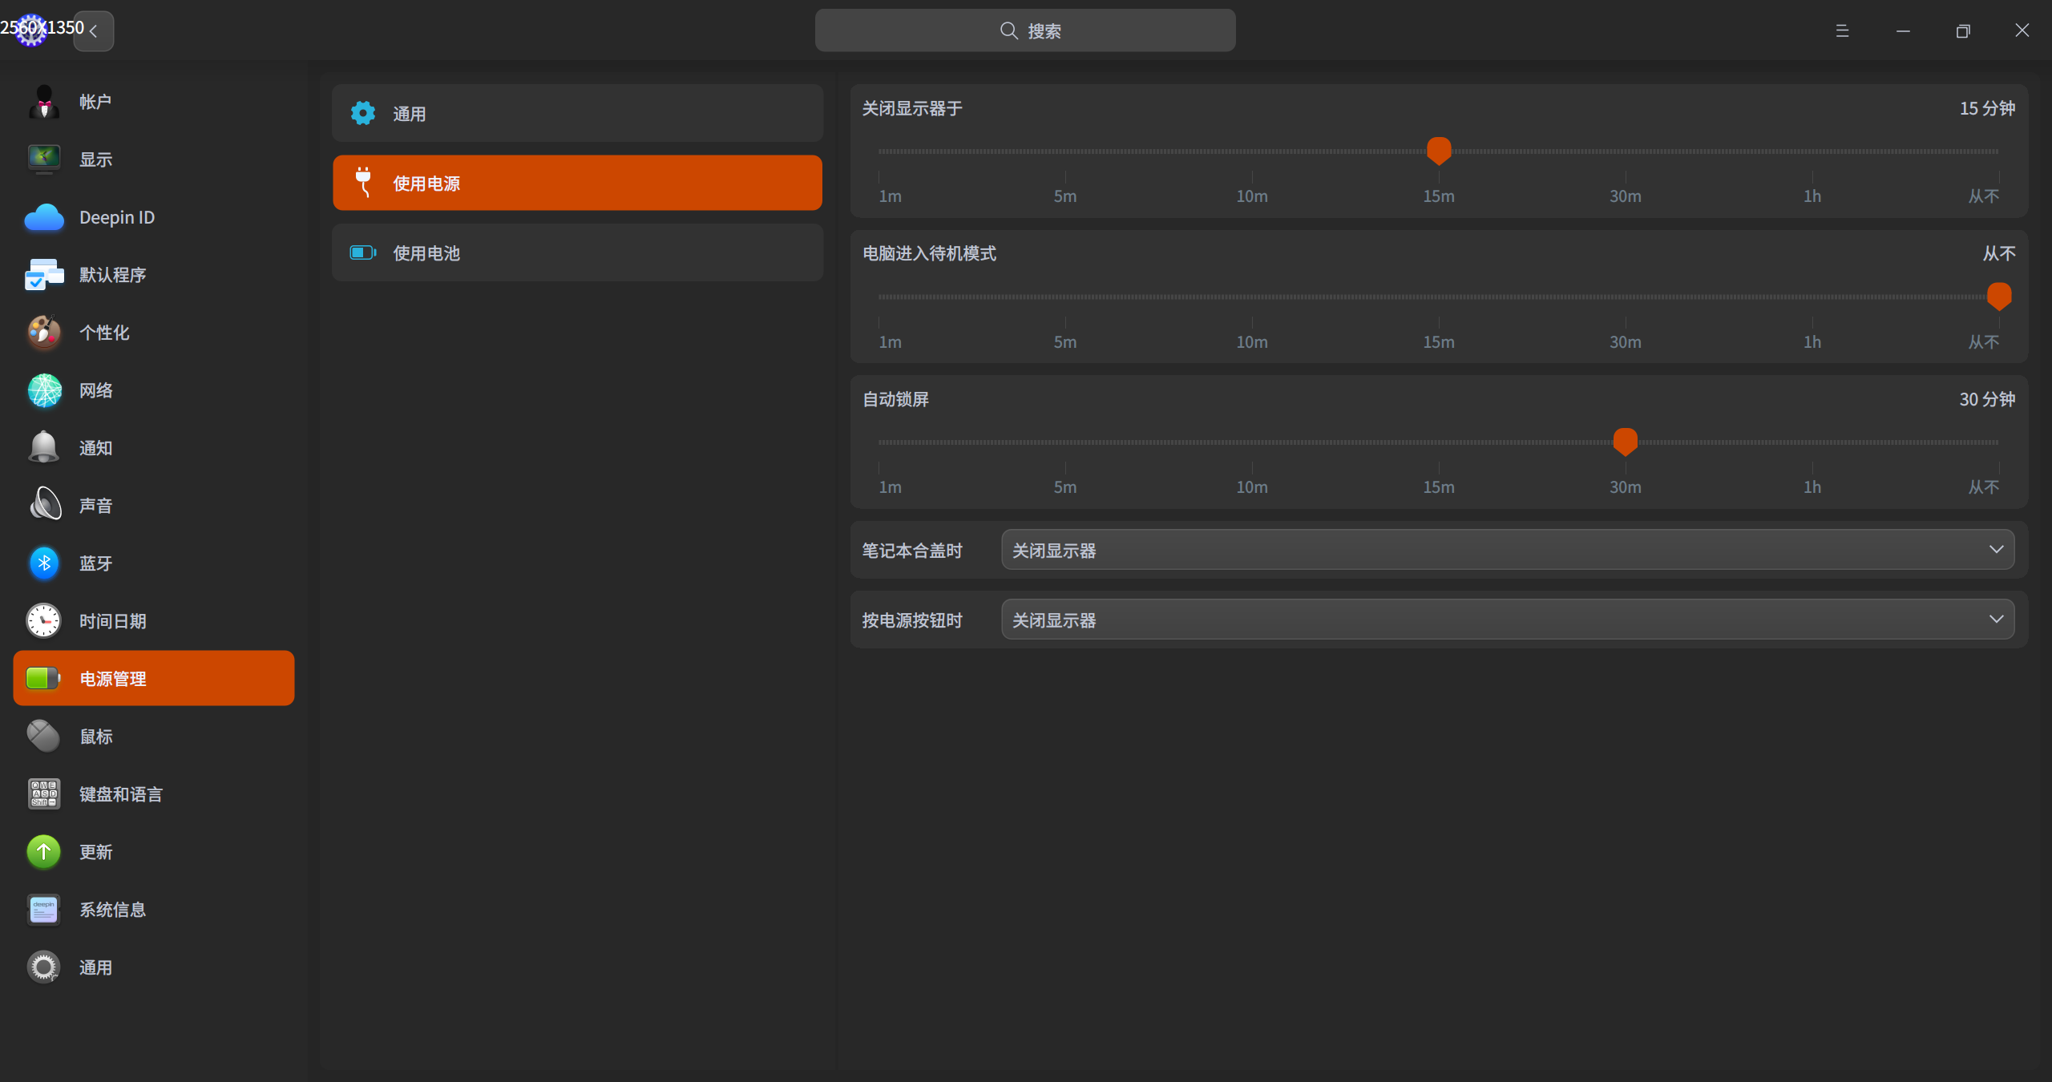Open the 声音 sound speaker icon
The width and height of the screenshot is (2052, 1082).
(44, 505)
